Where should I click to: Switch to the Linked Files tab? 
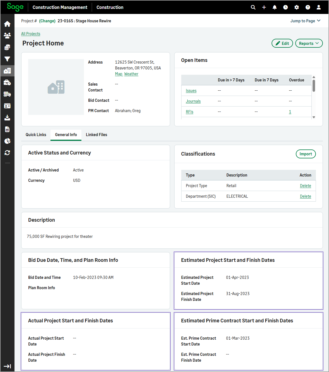click(96, 135)
